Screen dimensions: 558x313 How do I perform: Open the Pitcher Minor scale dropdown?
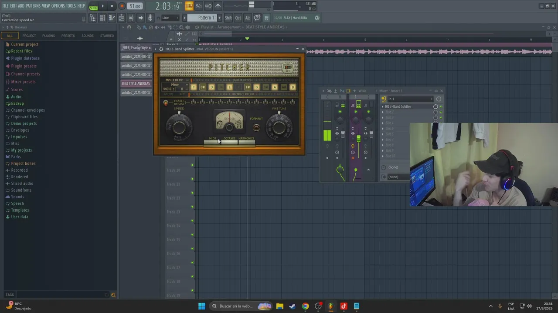(x=175, y=85)
